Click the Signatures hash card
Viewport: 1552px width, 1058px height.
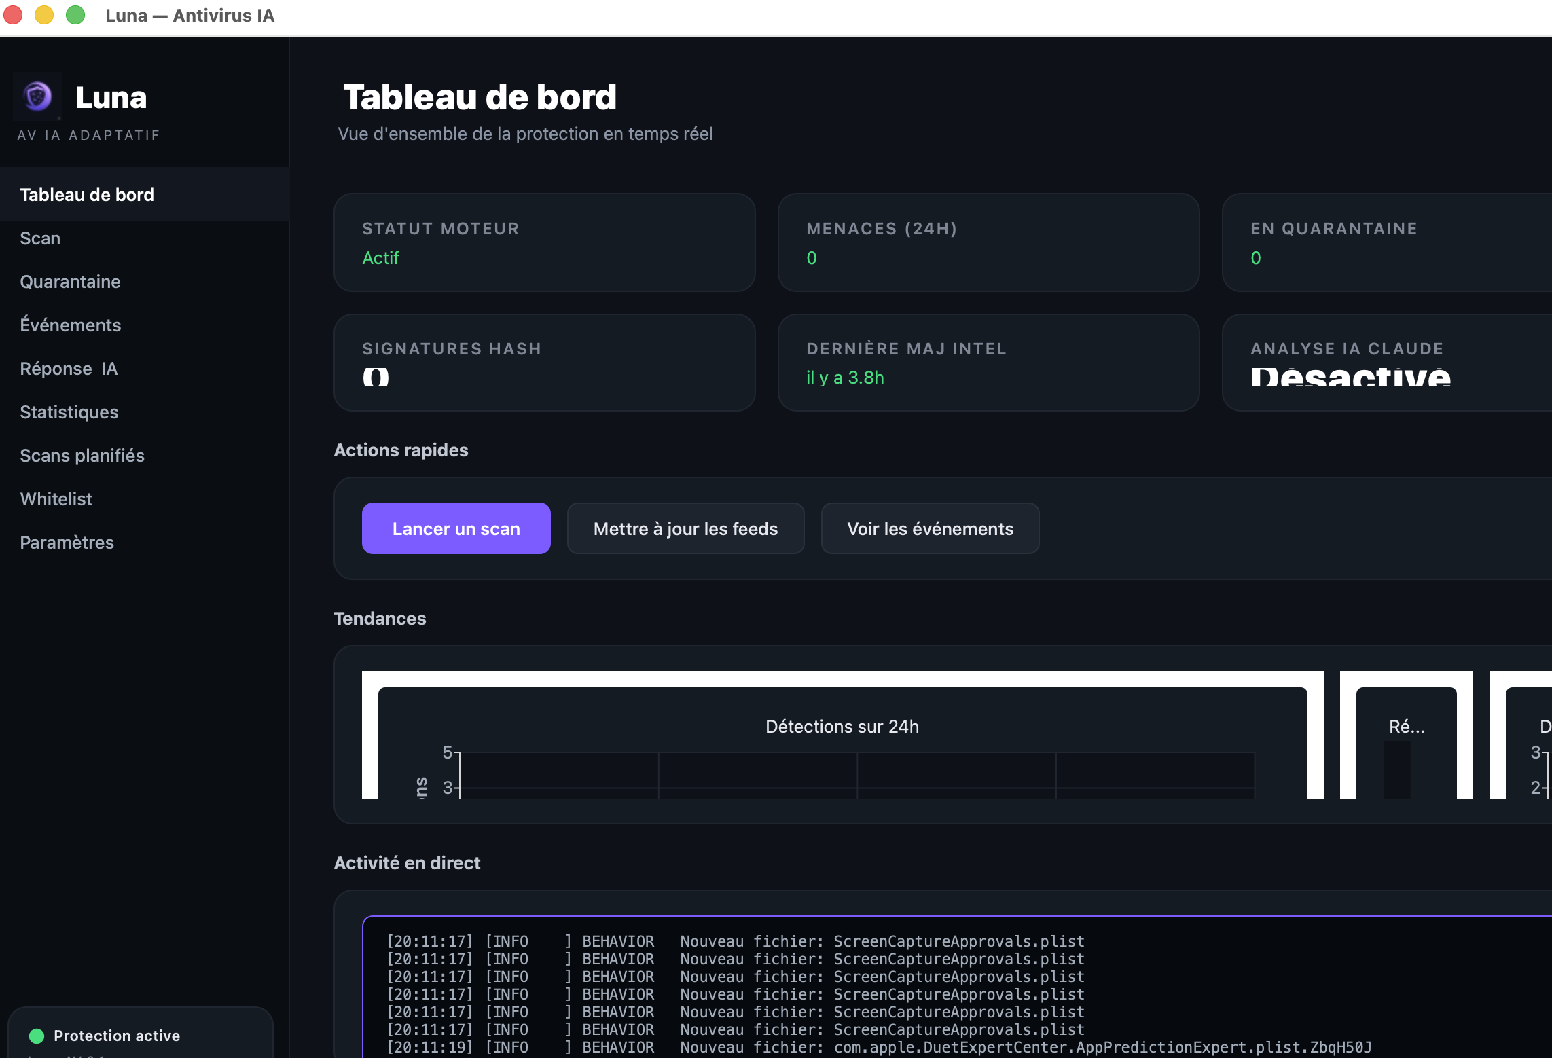[x=545, y=363]
